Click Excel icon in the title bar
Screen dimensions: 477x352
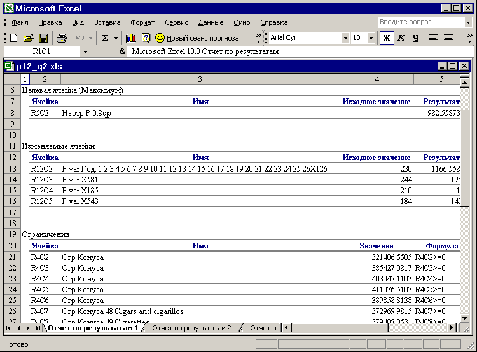pyautogui.click(x=9, y=8)
